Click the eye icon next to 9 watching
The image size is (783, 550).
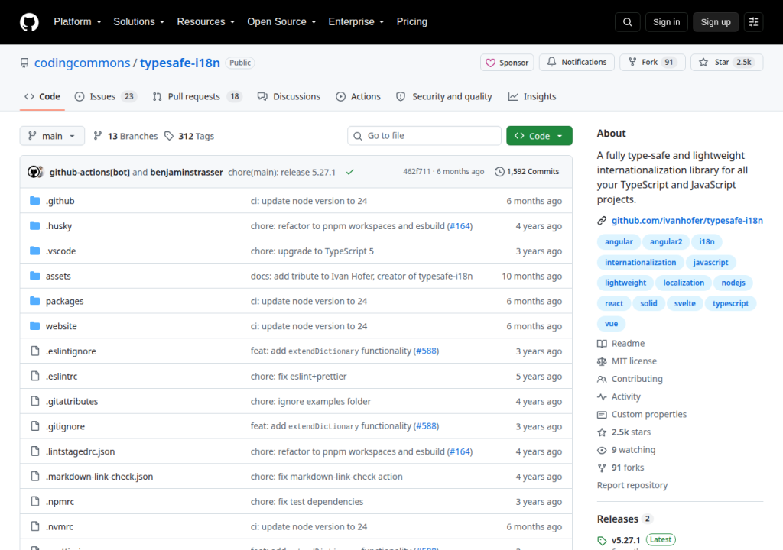click(602, 450)
